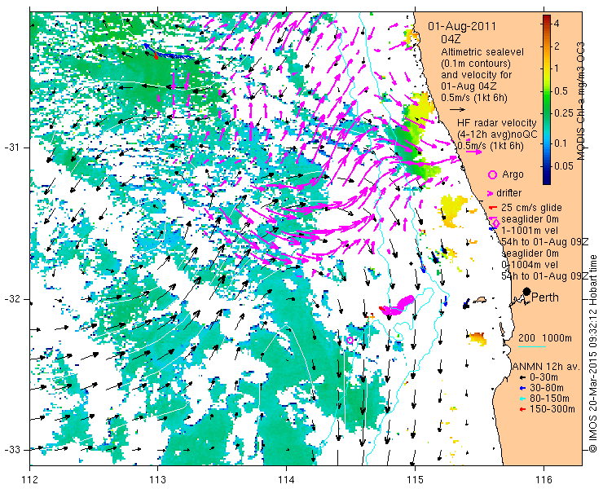
Task: Click the Argo legend label
Action: (x=513, y=174)
